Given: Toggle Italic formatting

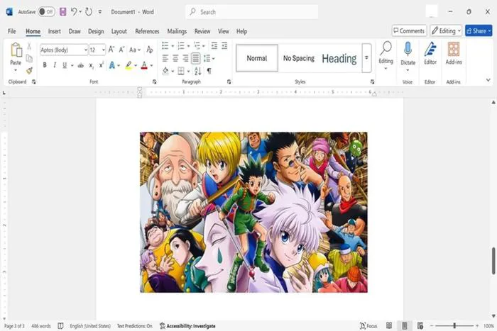Looking at the screenshot, I should 55,65.
